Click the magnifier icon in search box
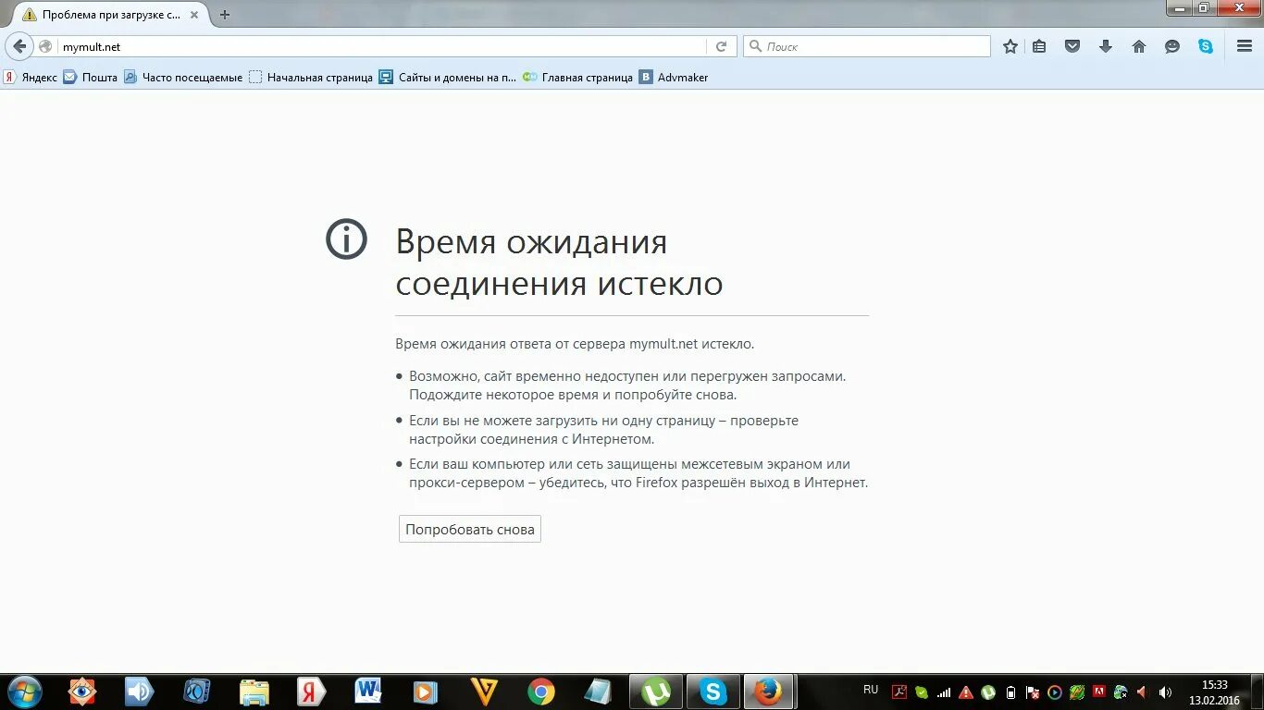 755,46
